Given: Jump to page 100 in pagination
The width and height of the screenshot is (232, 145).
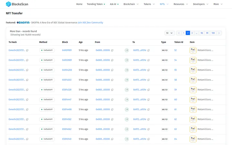Looking at the screenshot, I should tap(213, 33).
